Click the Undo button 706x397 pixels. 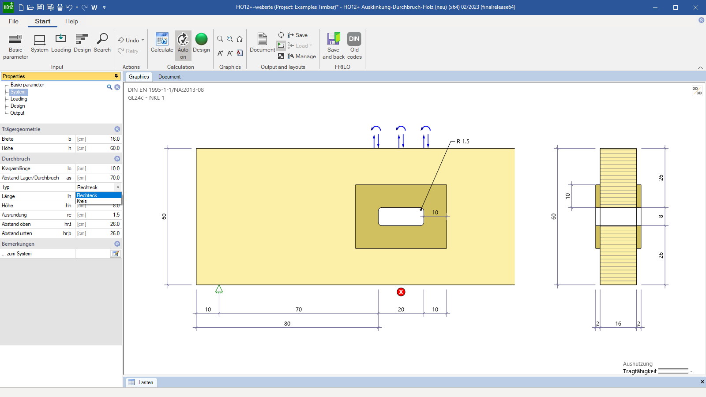pos(128,40)
